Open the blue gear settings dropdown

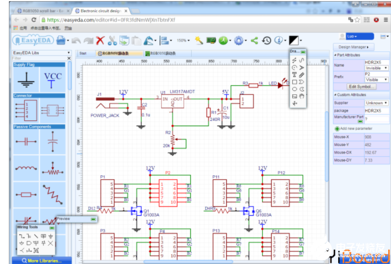(240, 40)
